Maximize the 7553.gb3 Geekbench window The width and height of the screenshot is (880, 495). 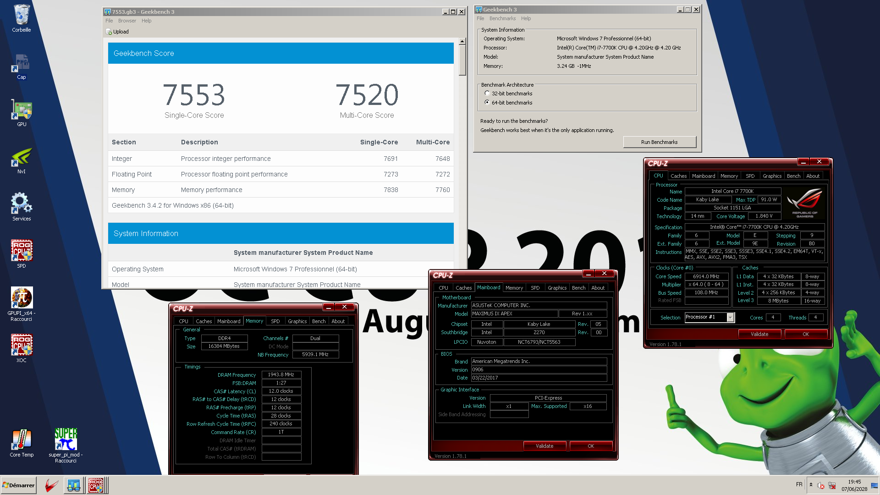pyautogui.click(x=453, y=12)
